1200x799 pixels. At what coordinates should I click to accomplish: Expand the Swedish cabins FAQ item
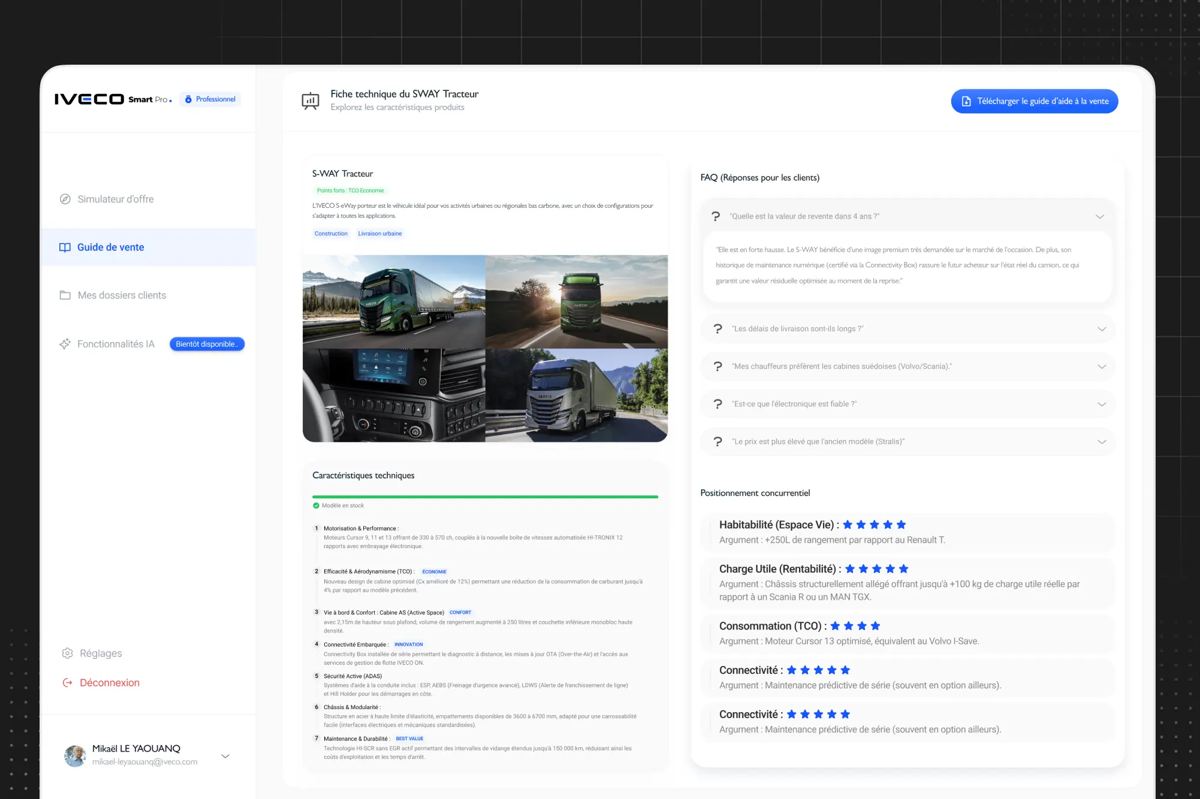(x=1101, y=367)
